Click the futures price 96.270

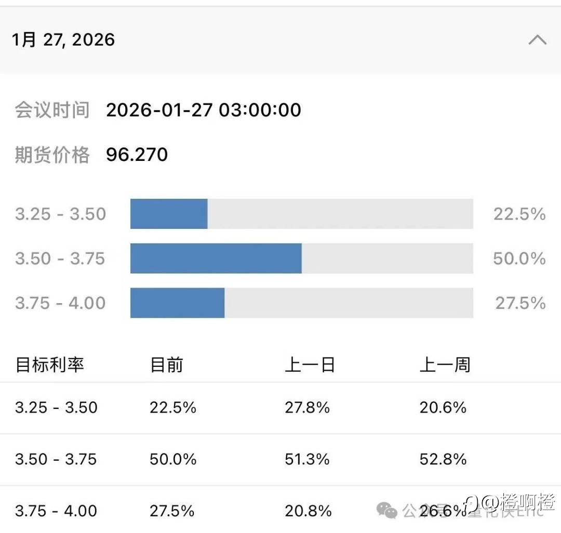tap(137, 155)
